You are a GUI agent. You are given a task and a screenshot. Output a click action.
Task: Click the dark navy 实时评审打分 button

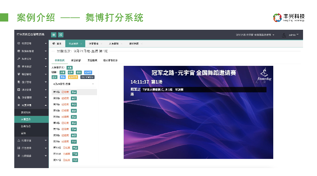pyautogui.click(x=87, y=77)
